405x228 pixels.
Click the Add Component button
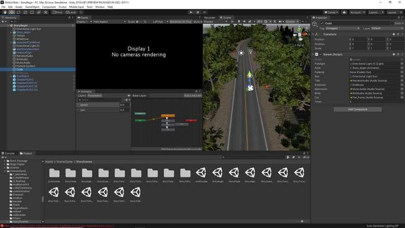[357, 109]
